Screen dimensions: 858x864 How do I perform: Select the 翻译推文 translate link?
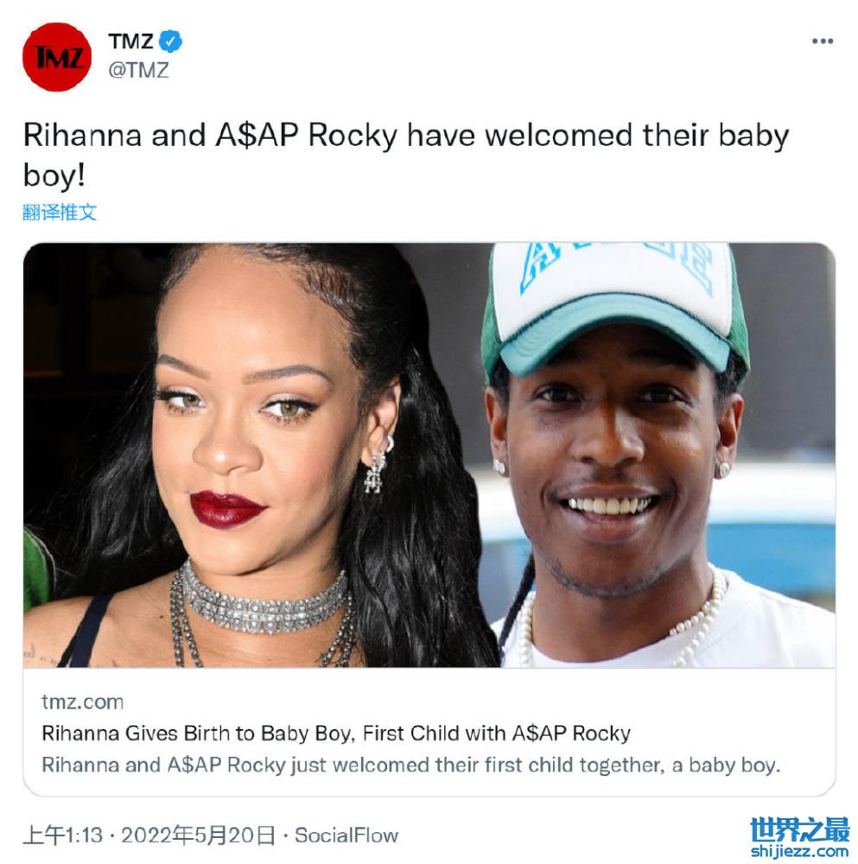[x=60, y=213]
